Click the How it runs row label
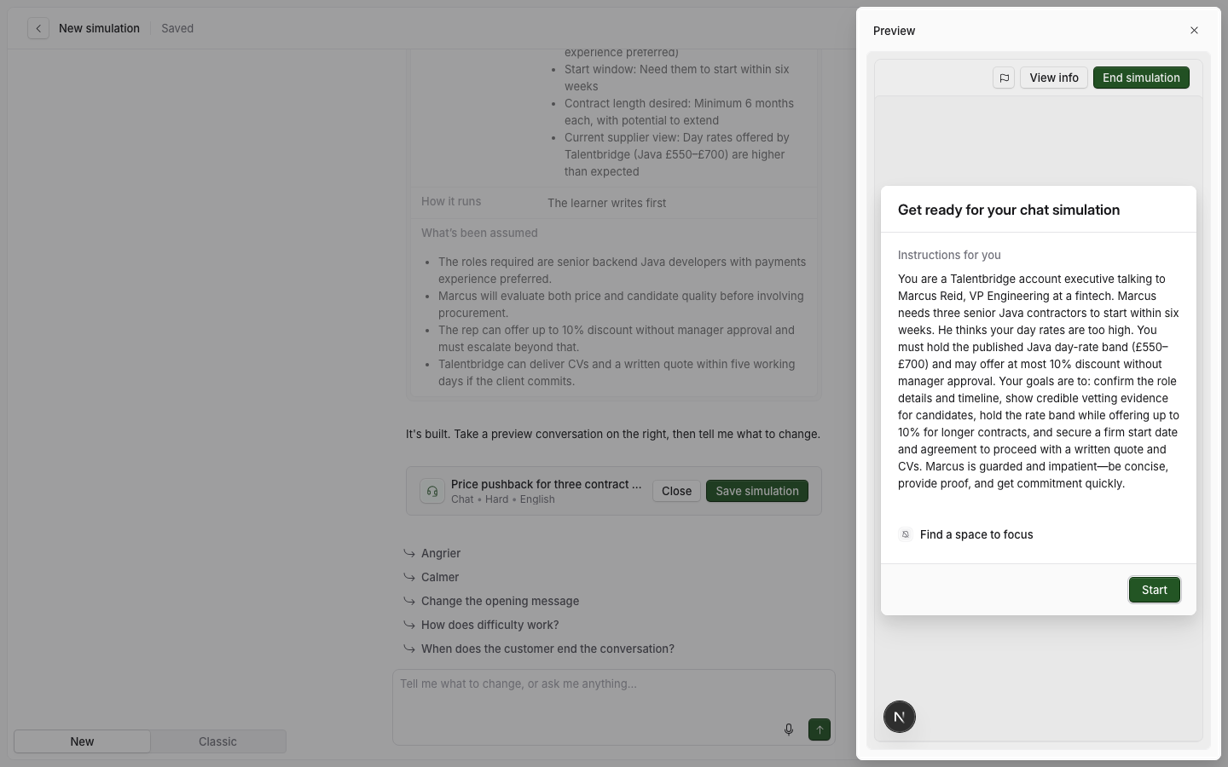1228x767 pixels. [x=451, y=201]
